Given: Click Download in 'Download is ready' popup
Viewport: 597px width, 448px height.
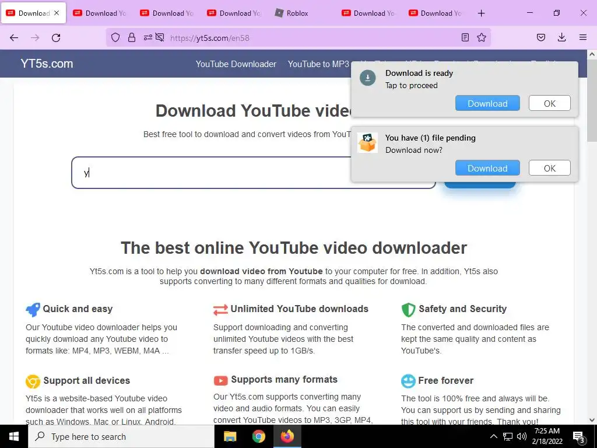Looking at the screenshot, I should (487, 103).
